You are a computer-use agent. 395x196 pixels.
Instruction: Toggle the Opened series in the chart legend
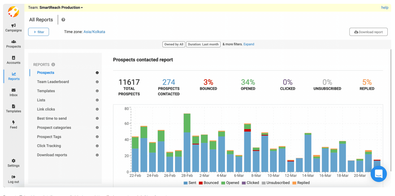[x=231, y=183]
